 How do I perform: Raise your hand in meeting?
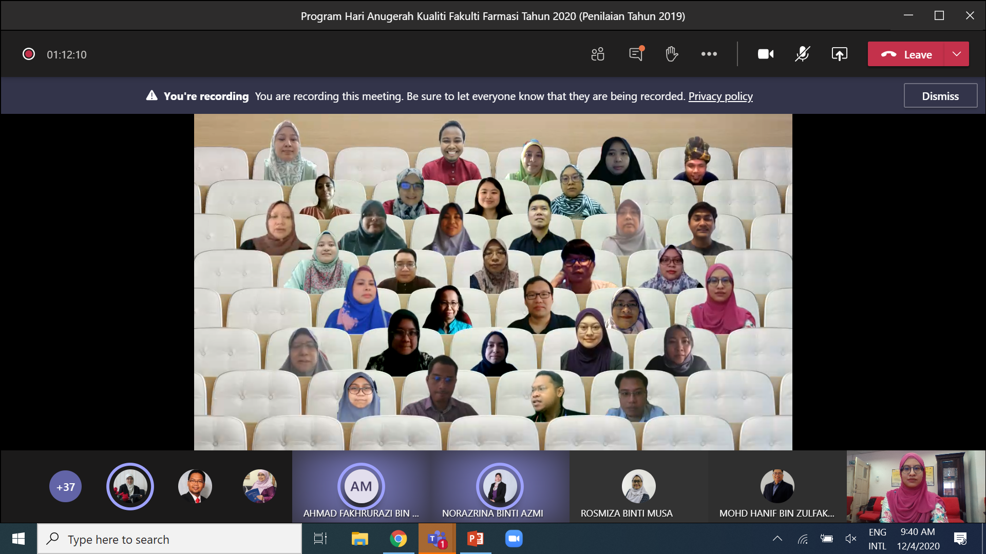672,54
